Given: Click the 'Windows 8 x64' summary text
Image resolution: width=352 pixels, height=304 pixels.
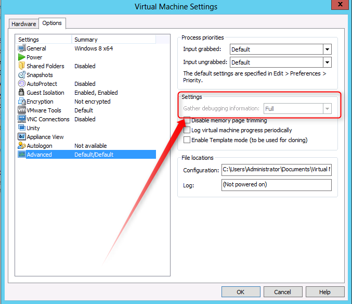Looking at the screenshot, I should point(94,48).
